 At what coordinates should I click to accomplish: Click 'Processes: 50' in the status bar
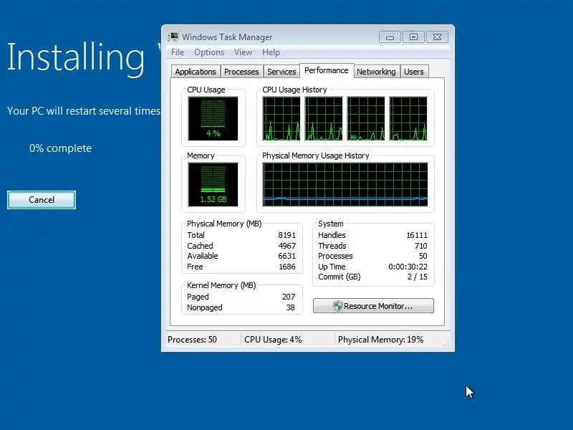192,340
